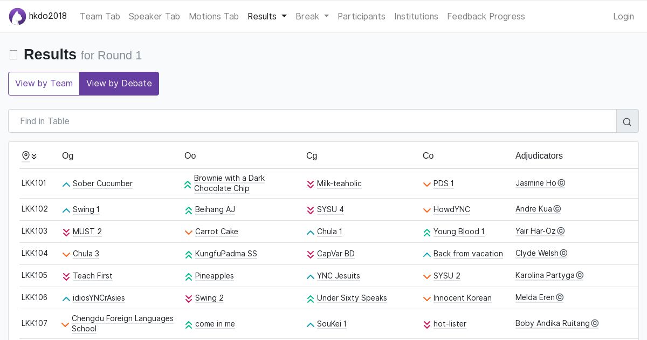Click the chair icon next to Jasmine Ho
Screen dimensions: 647x340
561,183
